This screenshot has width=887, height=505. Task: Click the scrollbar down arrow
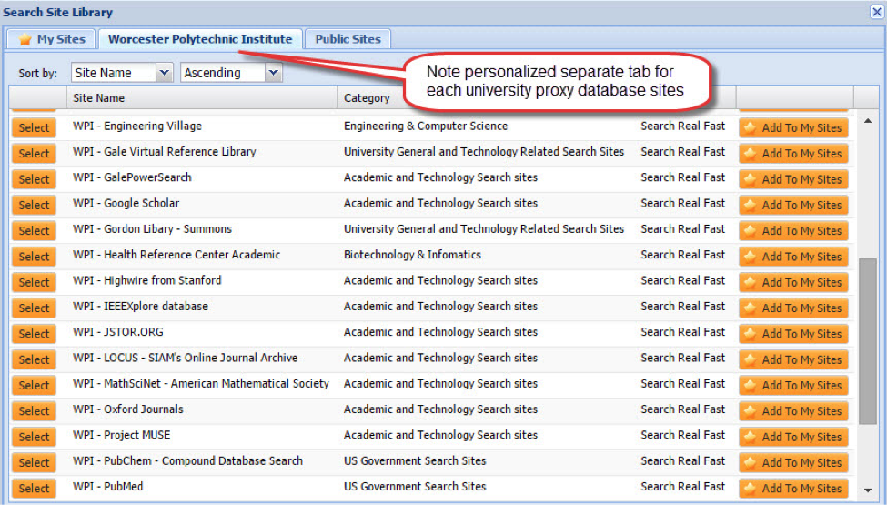(x=868, y=490)
